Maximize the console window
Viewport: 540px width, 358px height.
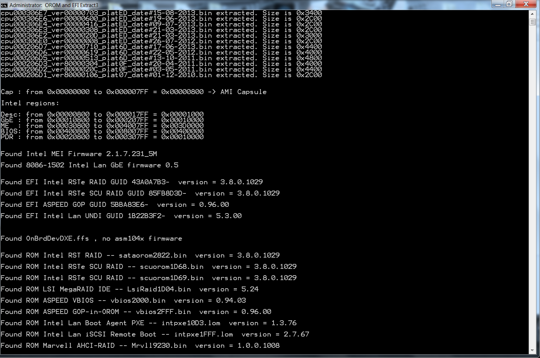(509, 4)
